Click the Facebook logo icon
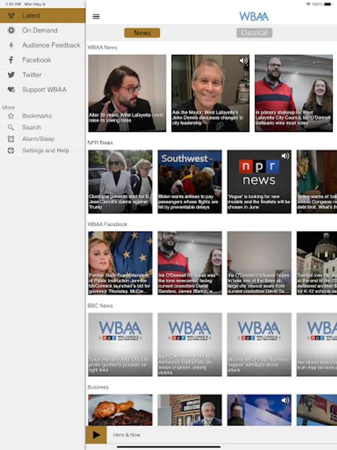 click(x=11, y=60)
